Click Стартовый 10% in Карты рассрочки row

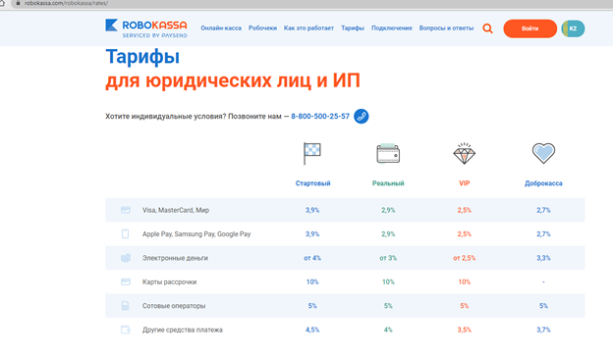pyautogui.click(x=312, y=281)
